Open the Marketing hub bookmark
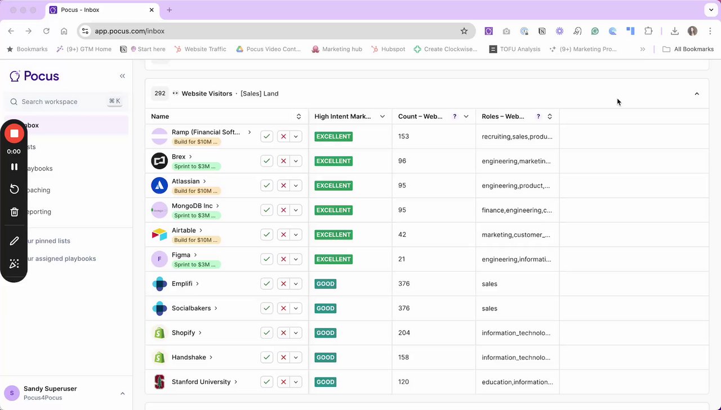This screenshot has width=721, height=410. pos(337,49)
